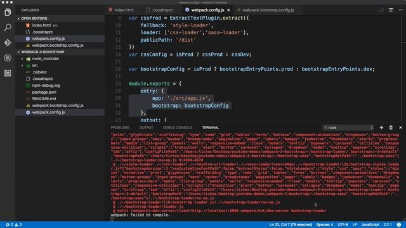
Task: Close the webpack.config.js editor tab
Action: 228,10
